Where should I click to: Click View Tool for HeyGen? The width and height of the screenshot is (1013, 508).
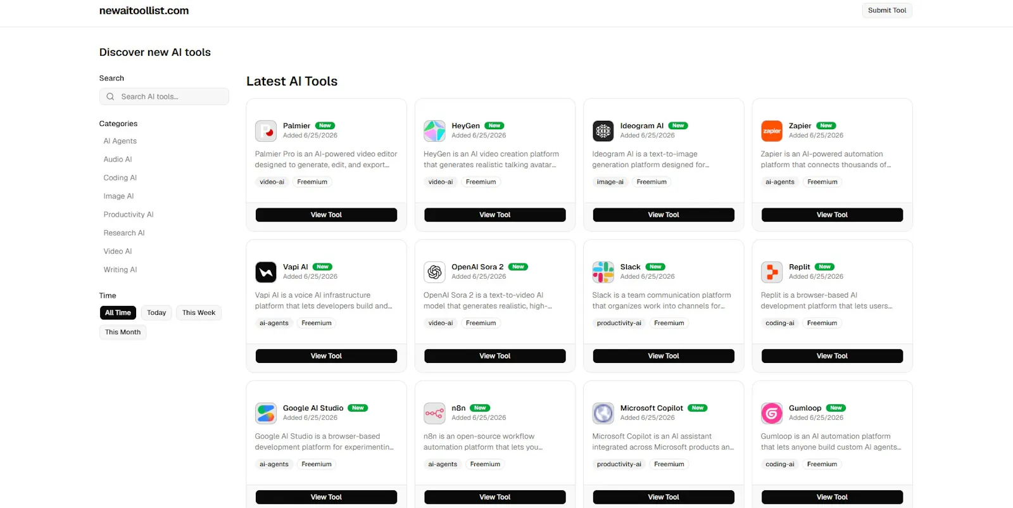click(495, 215)
